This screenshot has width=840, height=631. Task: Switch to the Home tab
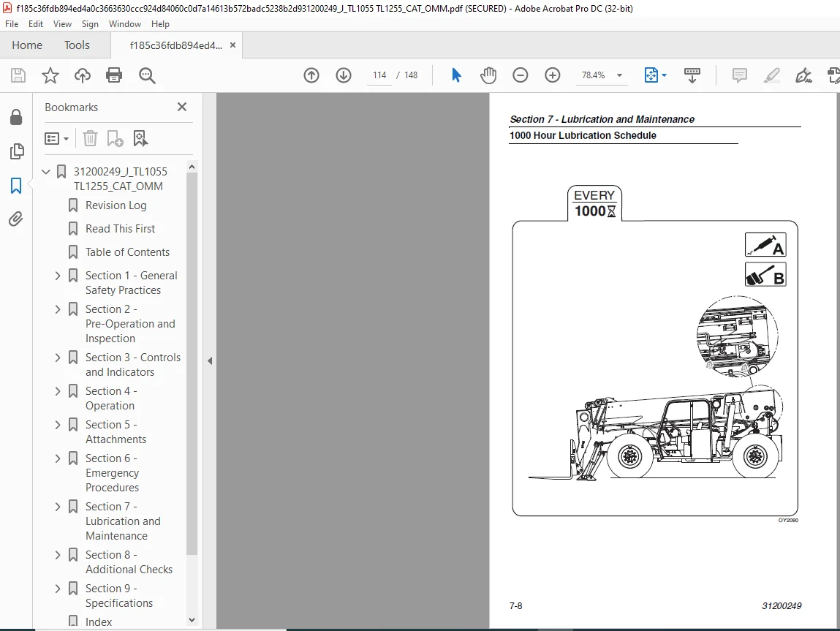[x=27, y=45]
